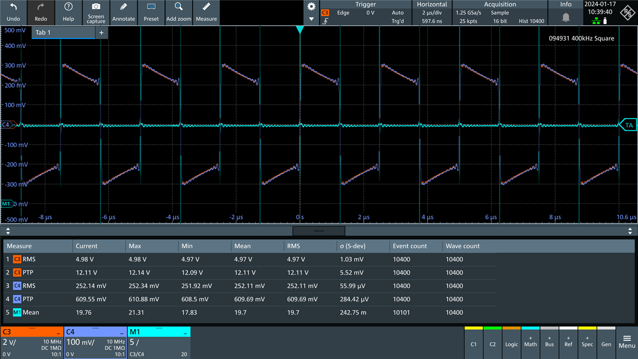
Task: Toggle channel C1 on
Action: 474,342
